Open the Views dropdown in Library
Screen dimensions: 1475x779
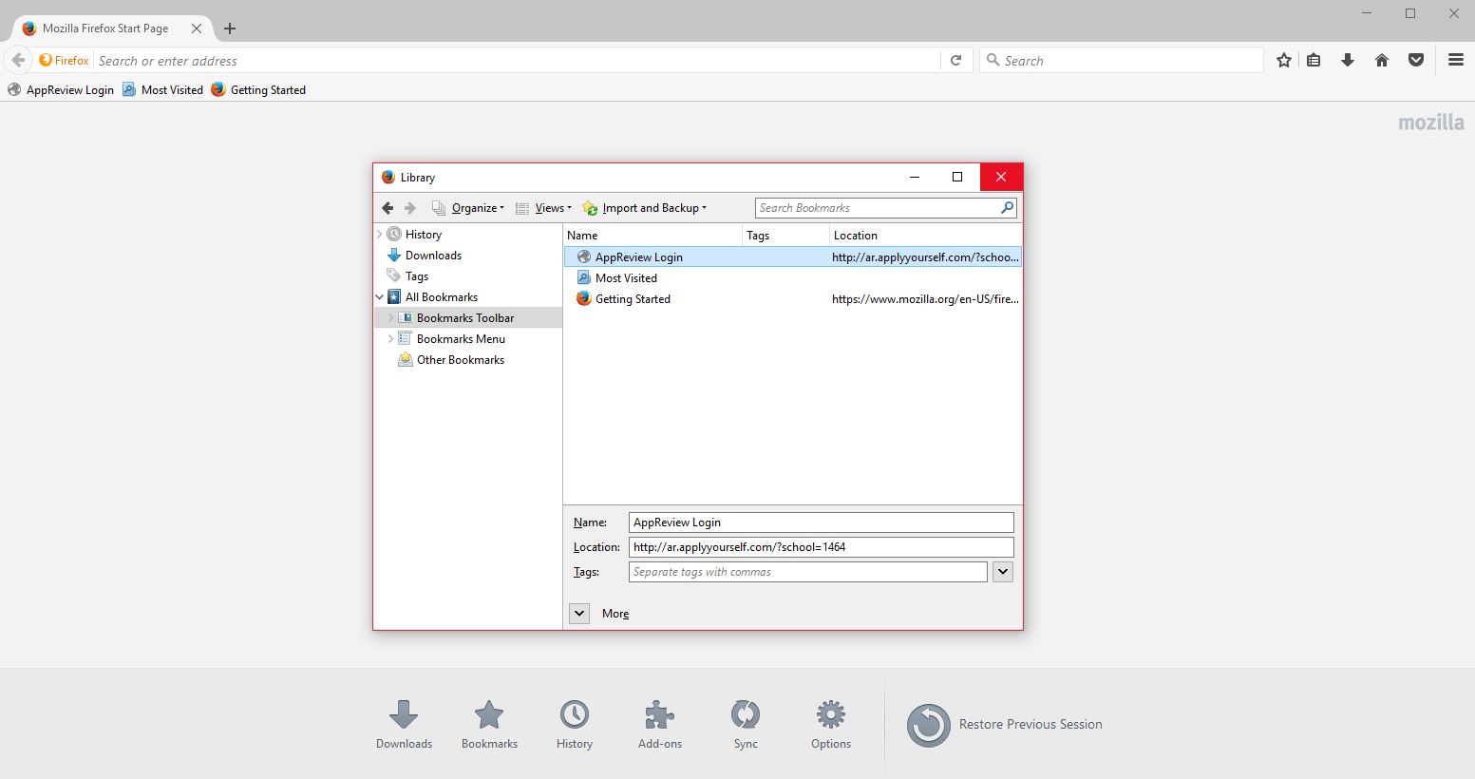click(x=552, y=208)
